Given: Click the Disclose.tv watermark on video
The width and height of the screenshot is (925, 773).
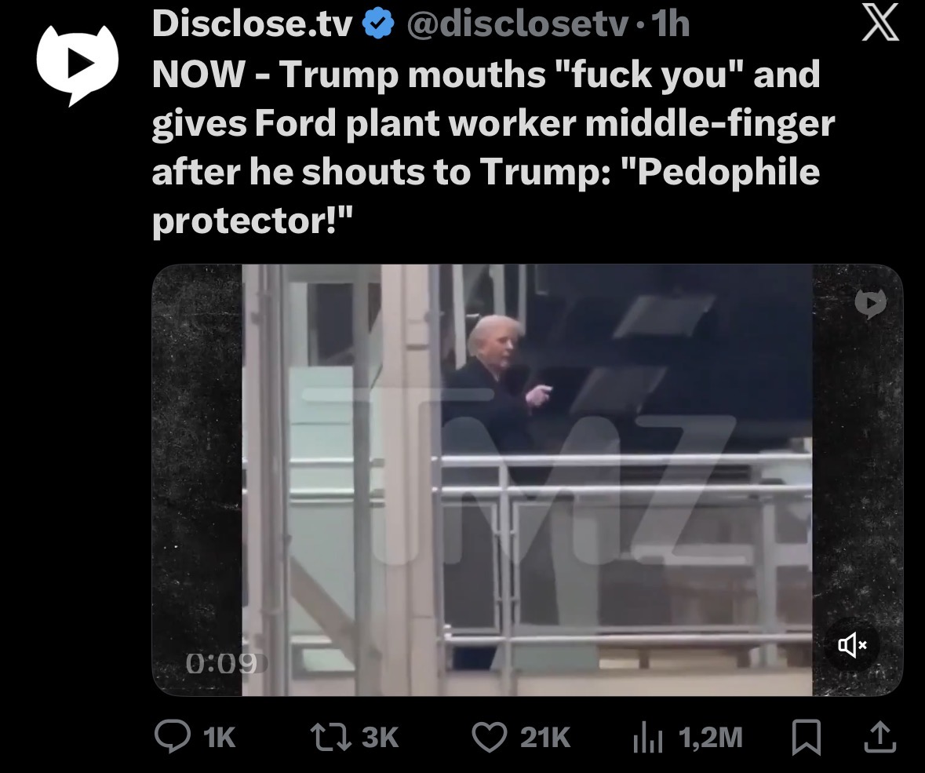Looking at the screenshot, I should pos(870,303).
